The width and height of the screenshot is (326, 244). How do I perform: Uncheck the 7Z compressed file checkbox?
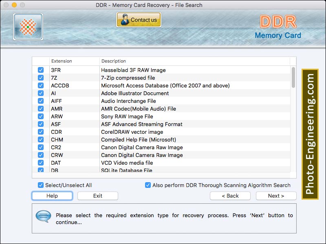click(40, 78)
